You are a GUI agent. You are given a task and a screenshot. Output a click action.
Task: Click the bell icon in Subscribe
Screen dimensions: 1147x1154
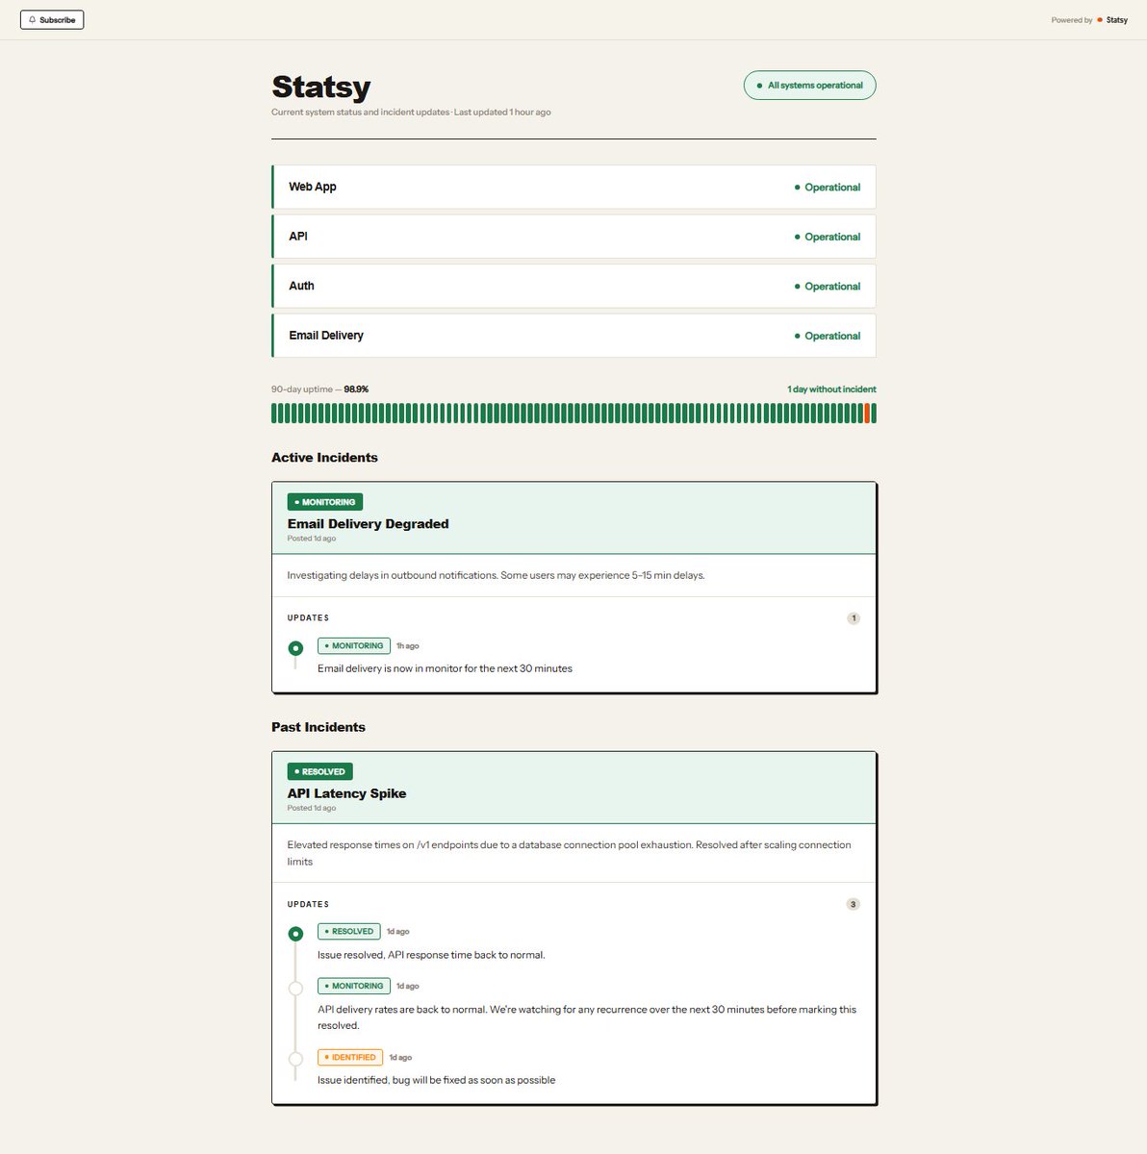tap(32, 19)
